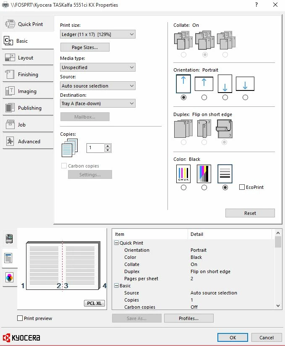Show the printer image preview icon
The width and height of the screenshot is (285, 346).
click(9, 238)
